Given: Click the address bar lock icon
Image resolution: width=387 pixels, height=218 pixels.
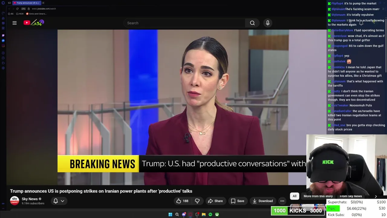Looking at the screenshot, I should tap(29, 9).
